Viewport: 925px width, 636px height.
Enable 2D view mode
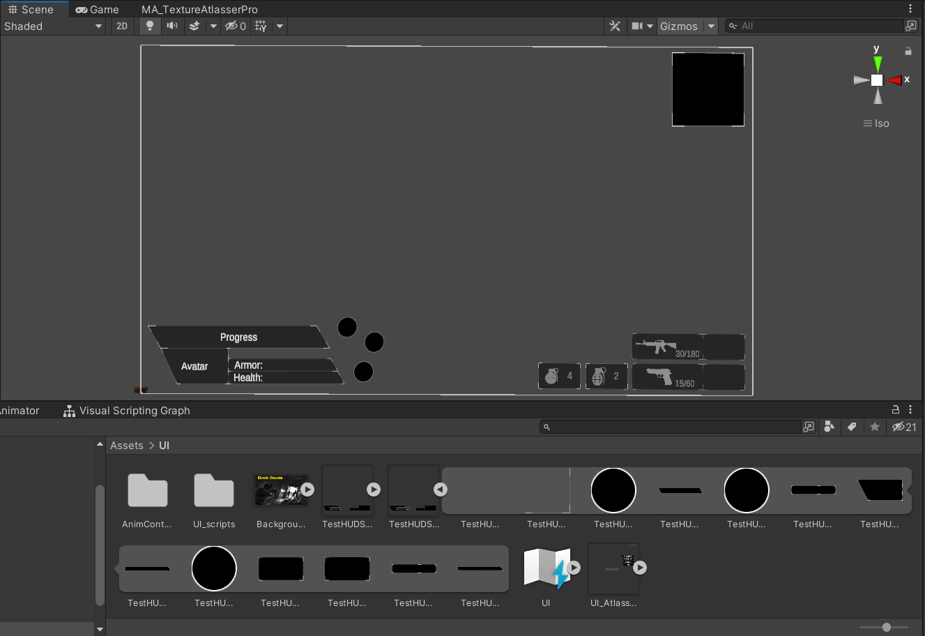[122, 26]
